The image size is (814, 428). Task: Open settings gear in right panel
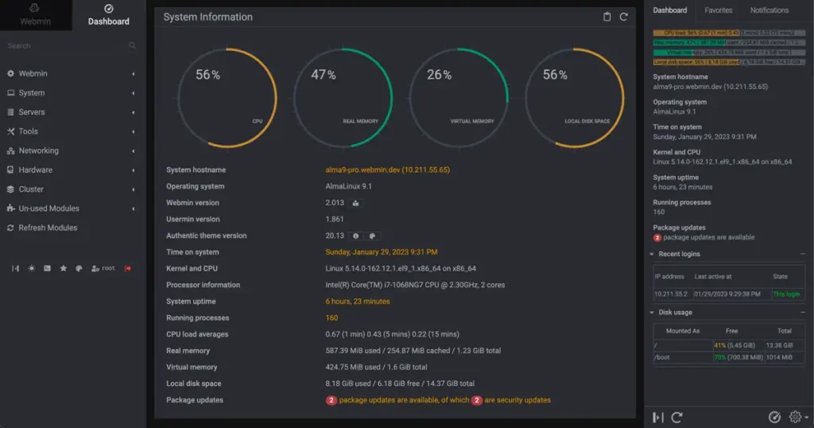(x=795, y=417)
